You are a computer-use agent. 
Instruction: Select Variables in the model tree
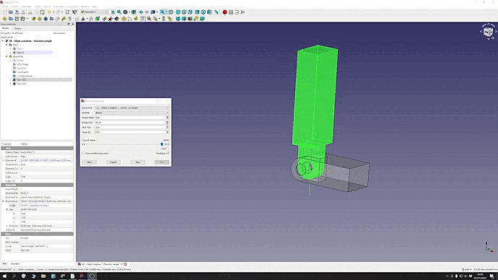tap(21, 69)
